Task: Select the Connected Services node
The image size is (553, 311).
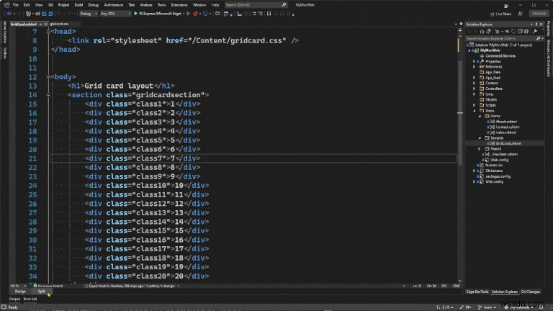Action: 500,56
